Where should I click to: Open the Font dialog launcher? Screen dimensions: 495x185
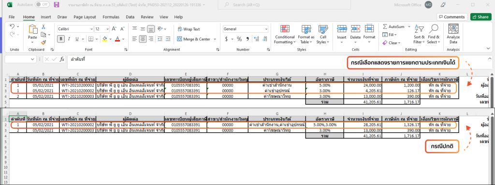[x=126, y=50]
